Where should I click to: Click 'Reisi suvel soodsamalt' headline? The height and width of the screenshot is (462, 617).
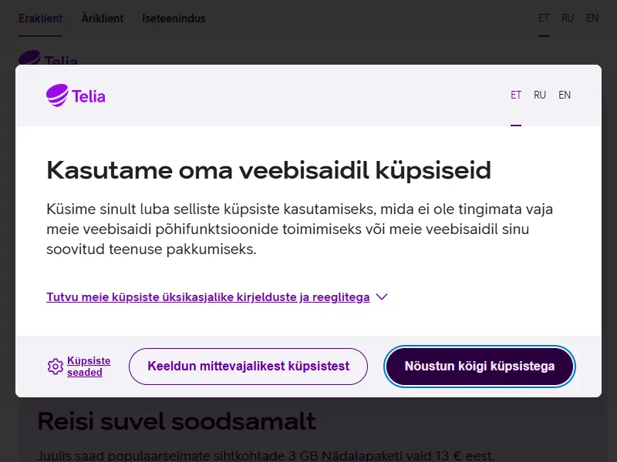(x=177, y=421)
